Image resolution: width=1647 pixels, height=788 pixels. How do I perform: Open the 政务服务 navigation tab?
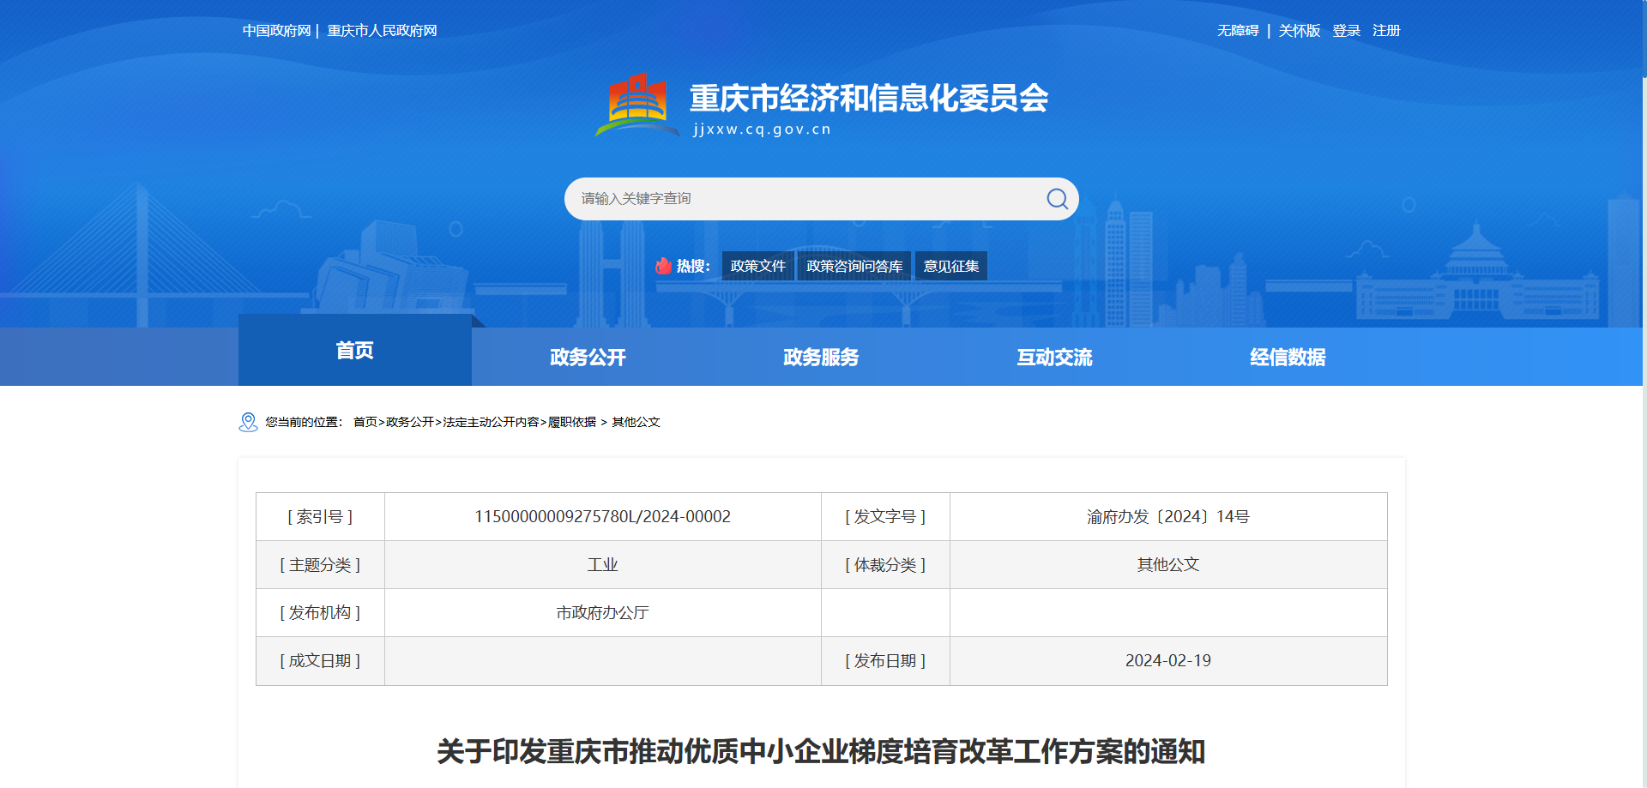tap(821, 358)
